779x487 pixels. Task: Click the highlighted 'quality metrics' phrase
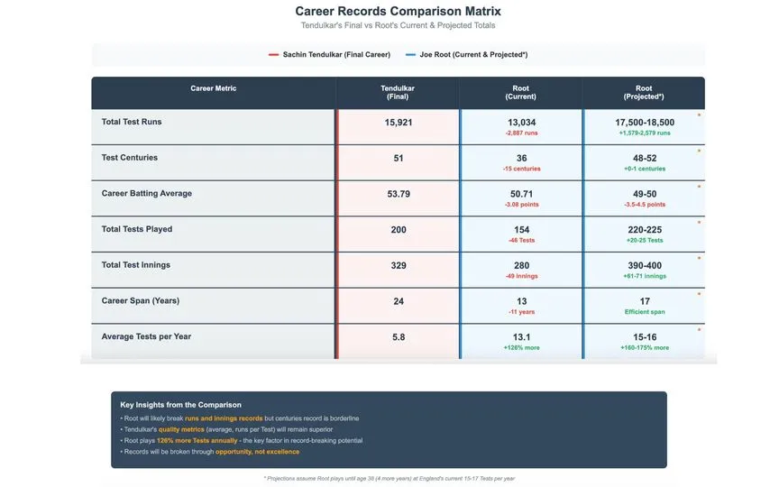181,429
